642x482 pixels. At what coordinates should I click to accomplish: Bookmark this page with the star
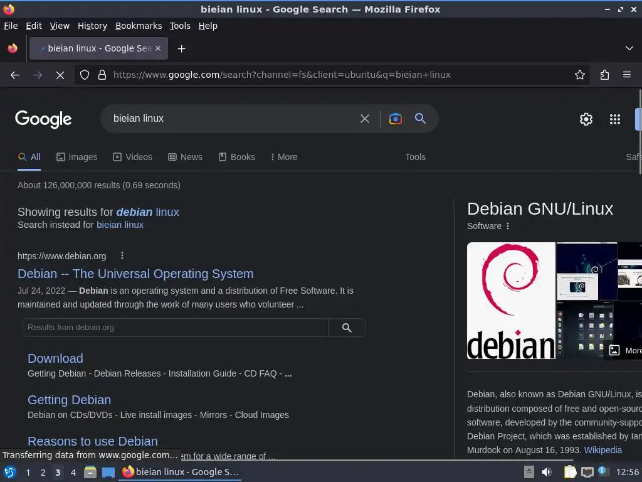(580, 75)
